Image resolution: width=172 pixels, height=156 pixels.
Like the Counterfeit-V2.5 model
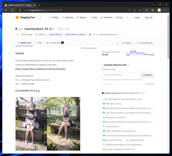[60, 29]
